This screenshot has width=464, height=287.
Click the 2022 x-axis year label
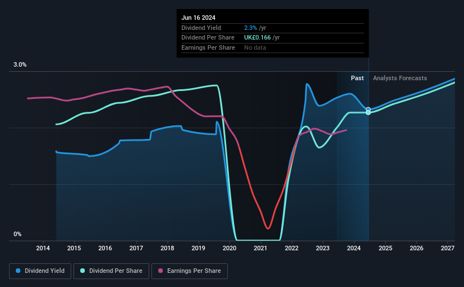pos(292,248)
